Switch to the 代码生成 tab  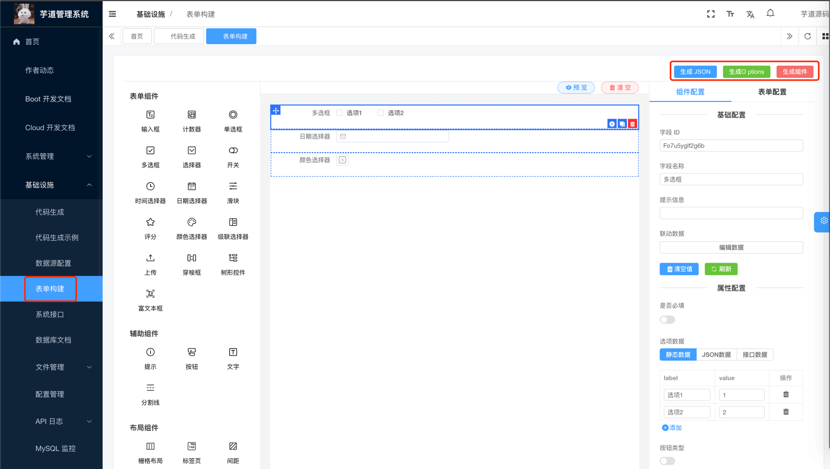coord(178,36)
